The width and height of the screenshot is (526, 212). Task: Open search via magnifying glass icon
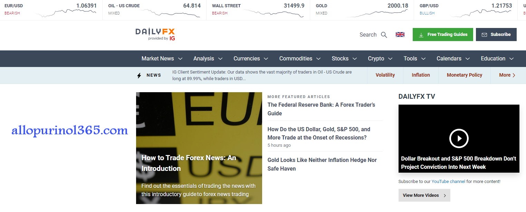point(384,35)
